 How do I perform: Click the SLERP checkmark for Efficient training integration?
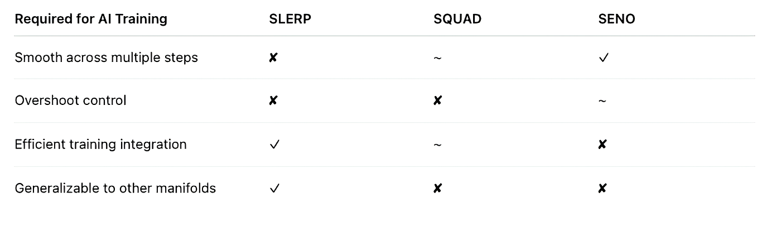pos(274,145)
